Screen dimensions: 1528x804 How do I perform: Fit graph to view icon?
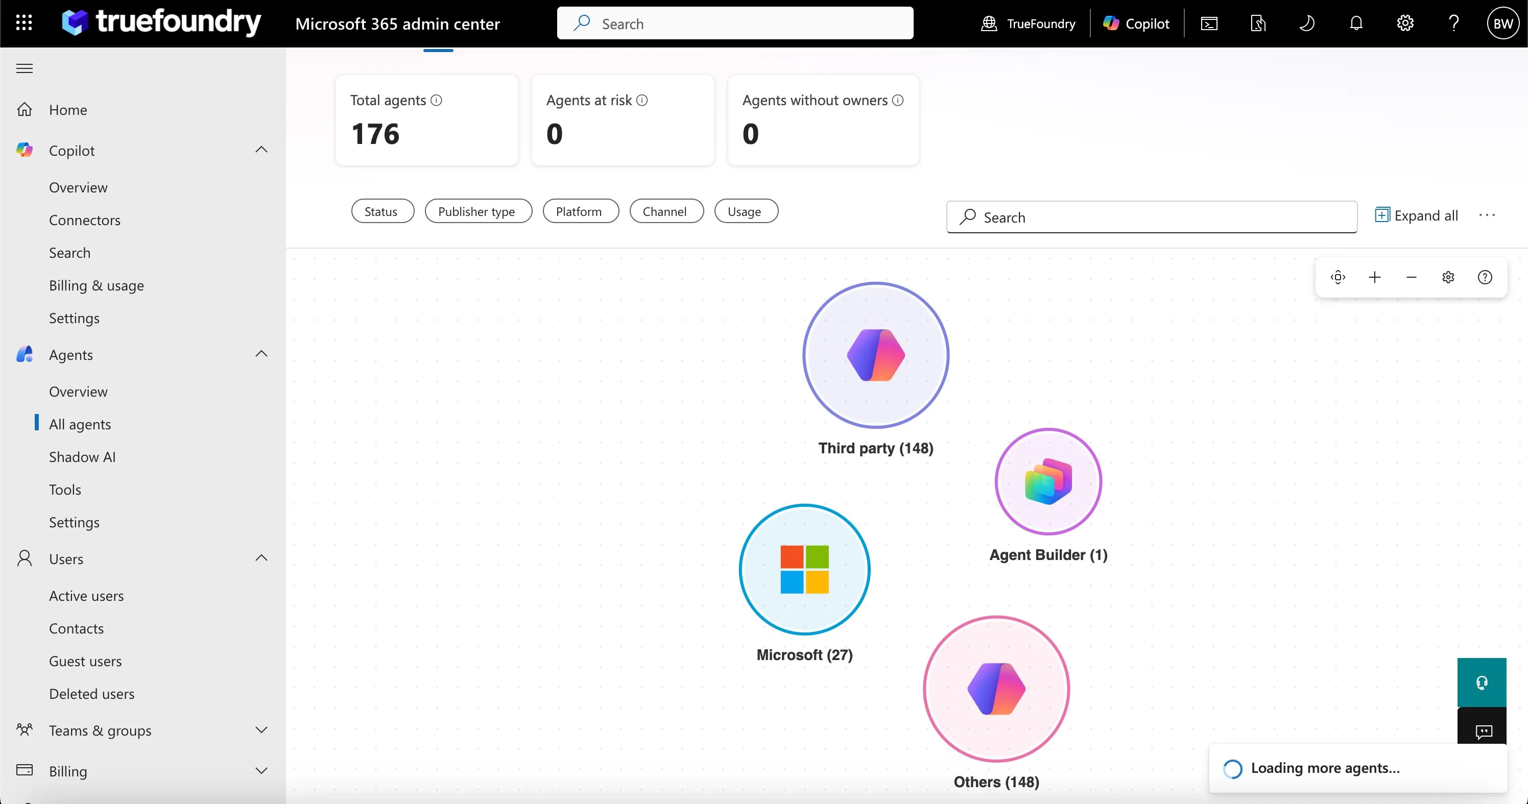point(1338,277)
